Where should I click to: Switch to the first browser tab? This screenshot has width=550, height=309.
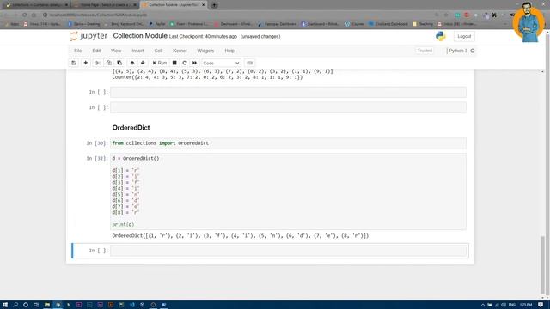tap(36, 5)
